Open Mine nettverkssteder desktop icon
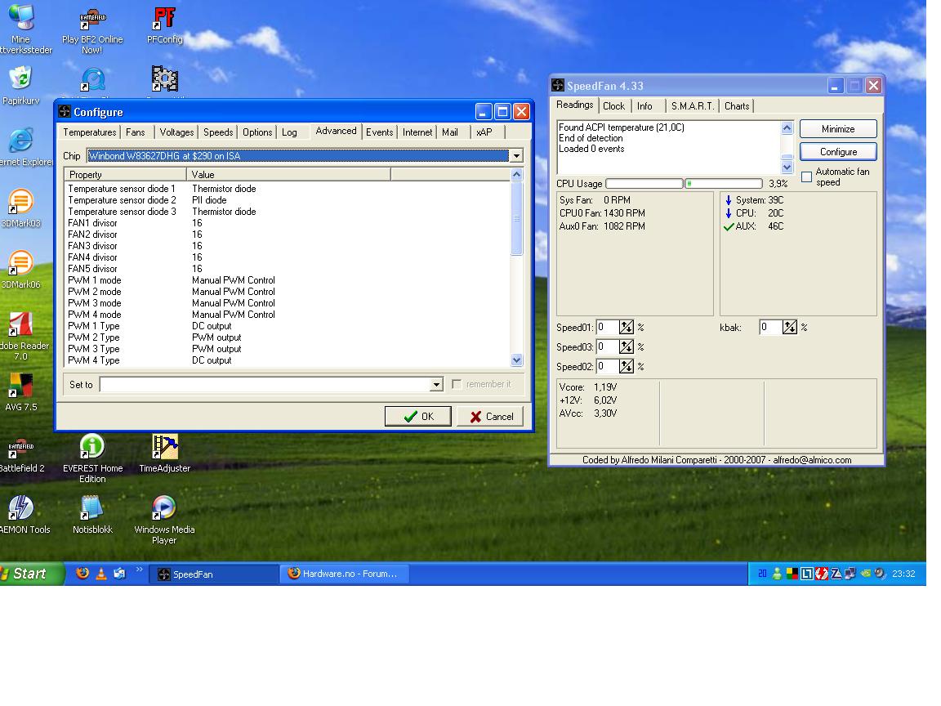The height and width of the screenshot is (706, 941). click(21, 29)
